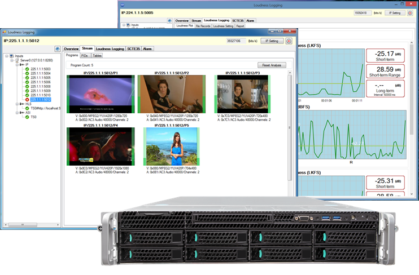Open the Stream tab in back window
Screen dimensions: 419x275
(196, 20)
